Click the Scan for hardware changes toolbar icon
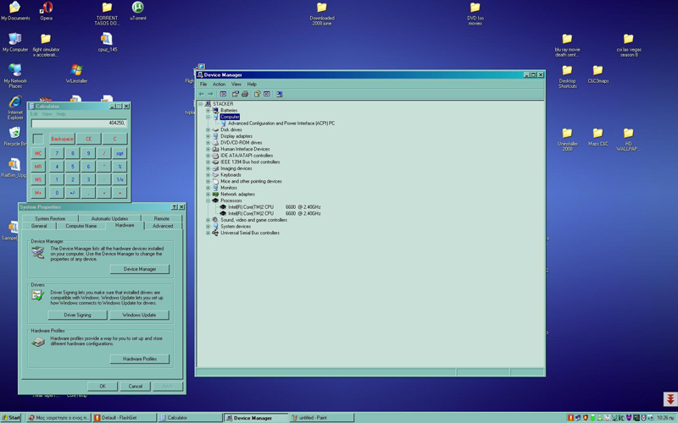Image resolution: width=678 pixels, height=423 pixels. [280, 94]
